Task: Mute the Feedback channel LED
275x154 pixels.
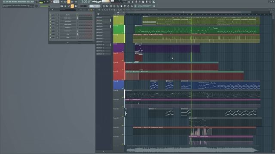Action: tap(50, 27)
